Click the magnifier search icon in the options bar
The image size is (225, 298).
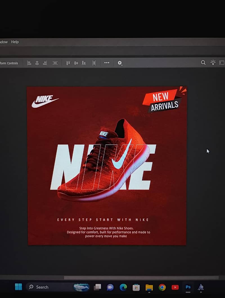click(203, 63)
